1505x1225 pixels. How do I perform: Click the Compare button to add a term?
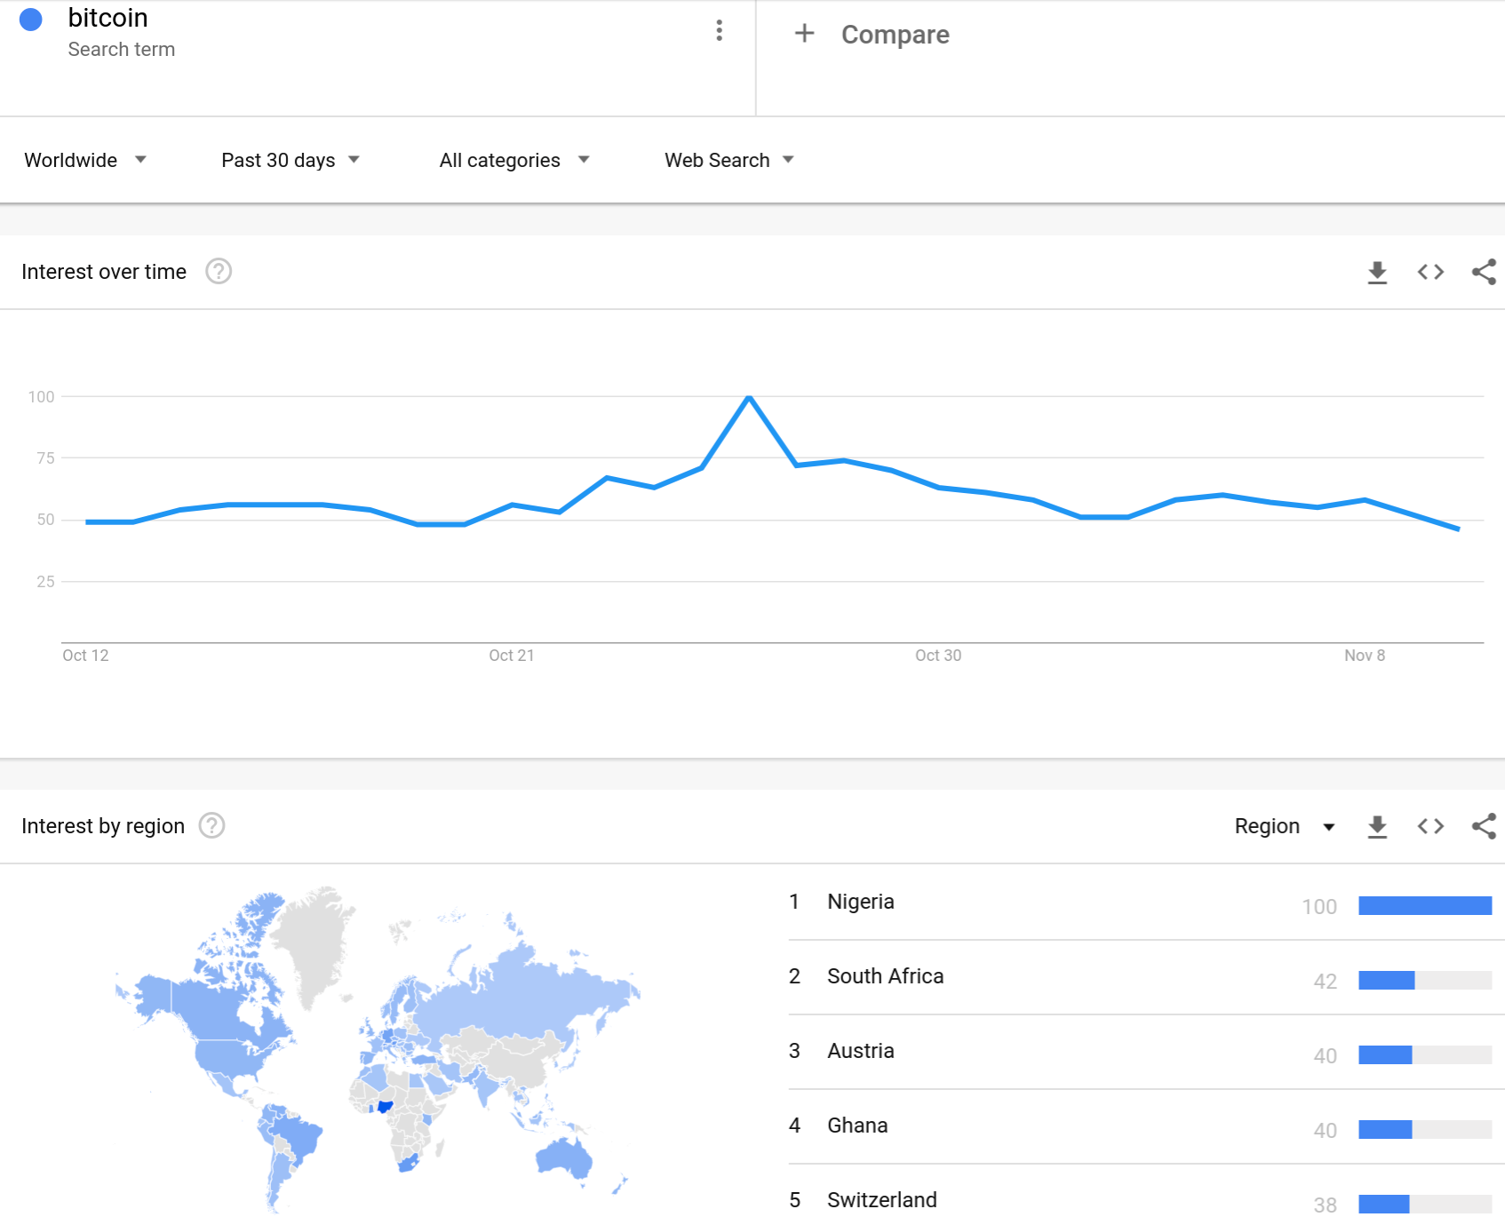point(895,35)
